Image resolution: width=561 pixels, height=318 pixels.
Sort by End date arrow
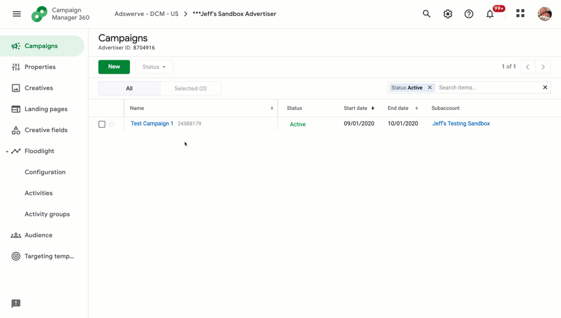click(x=417, y=108)
